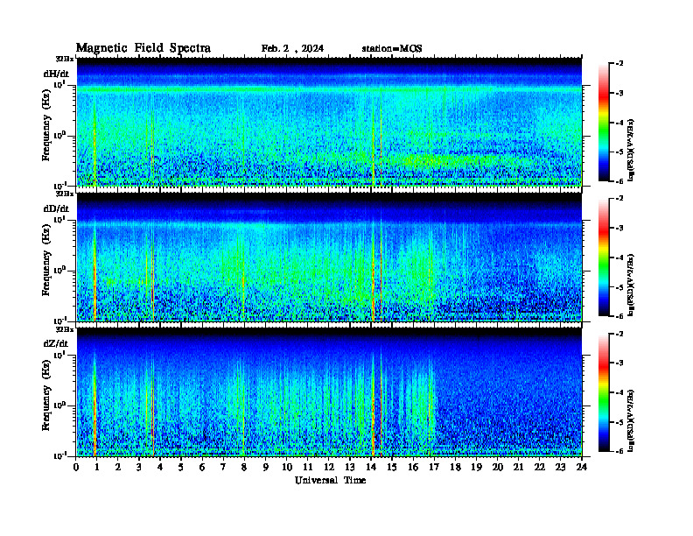Click hour 21 on the Universal Time axis
This screenshot has width=693, height=536.
coord(518,467)
